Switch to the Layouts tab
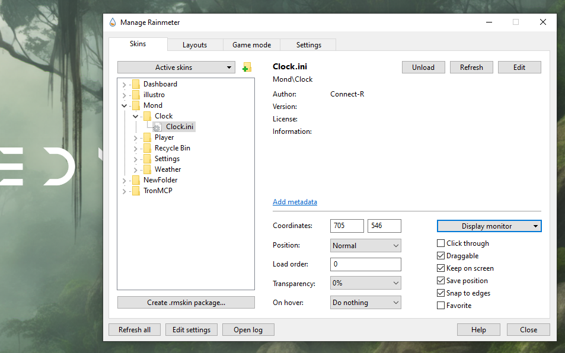 pos(194,45)
